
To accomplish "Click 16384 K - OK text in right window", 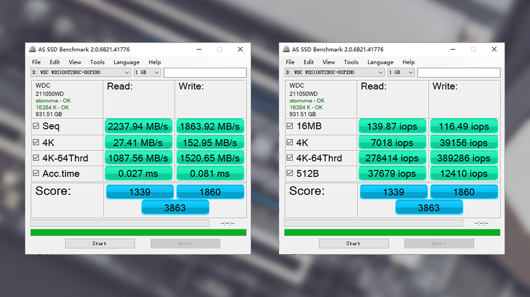I will pyautogui.click(x=306, y=108).
